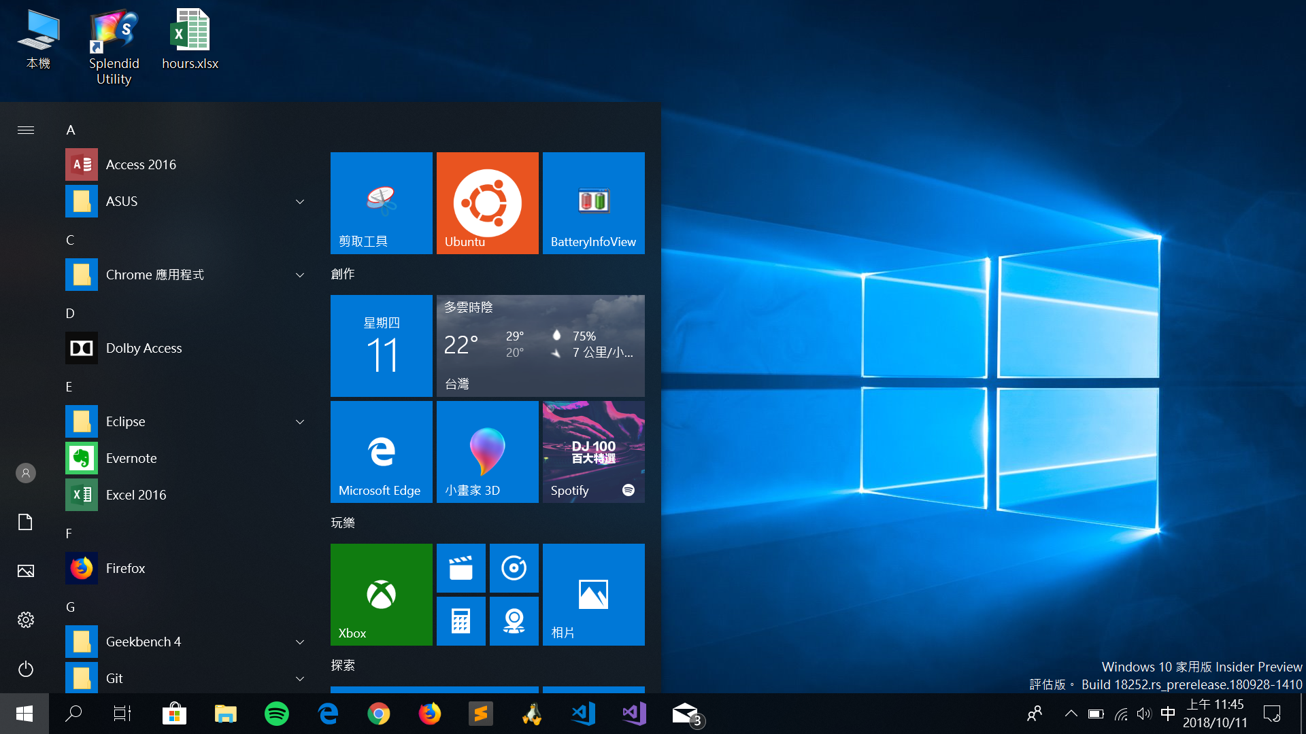Click the letter G section header
Viewport: 1306px width, 734px height.
click(70, 607)
